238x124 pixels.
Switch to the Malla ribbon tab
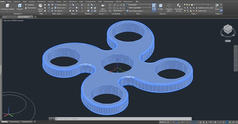pyautogui.click(x=25, y=1)
